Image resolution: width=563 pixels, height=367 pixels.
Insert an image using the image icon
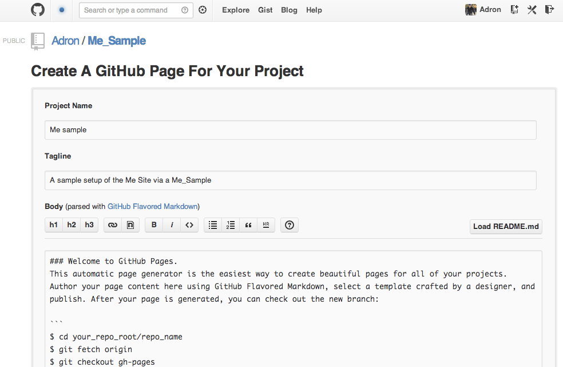130,225
